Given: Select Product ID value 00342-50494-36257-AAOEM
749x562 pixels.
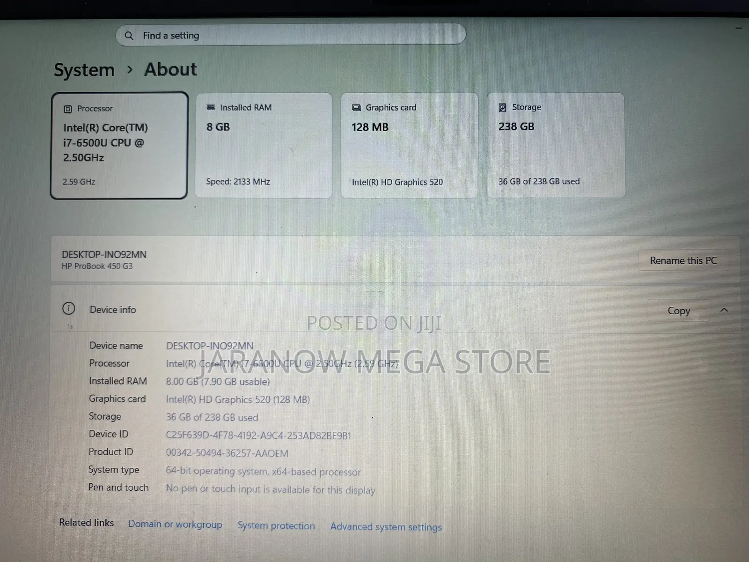Looking at the screenshot, I should point(227,453).
